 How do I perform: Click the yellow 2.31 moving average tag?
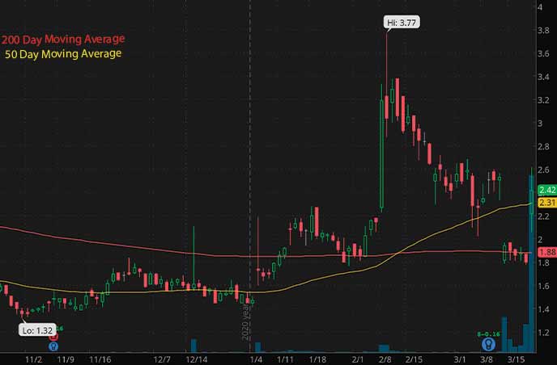[x=547, y=203]
